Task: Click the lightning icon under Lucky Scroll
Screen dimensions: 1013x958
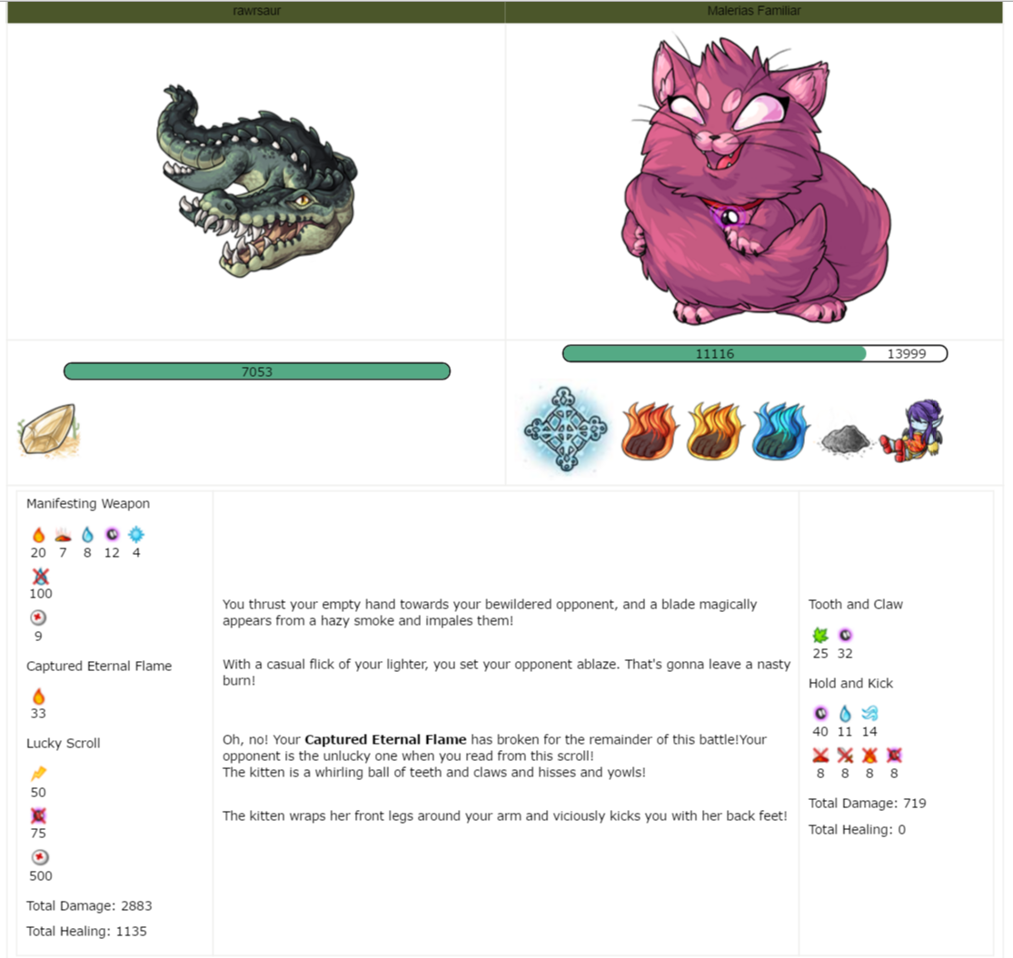Action: click(39, 774)
